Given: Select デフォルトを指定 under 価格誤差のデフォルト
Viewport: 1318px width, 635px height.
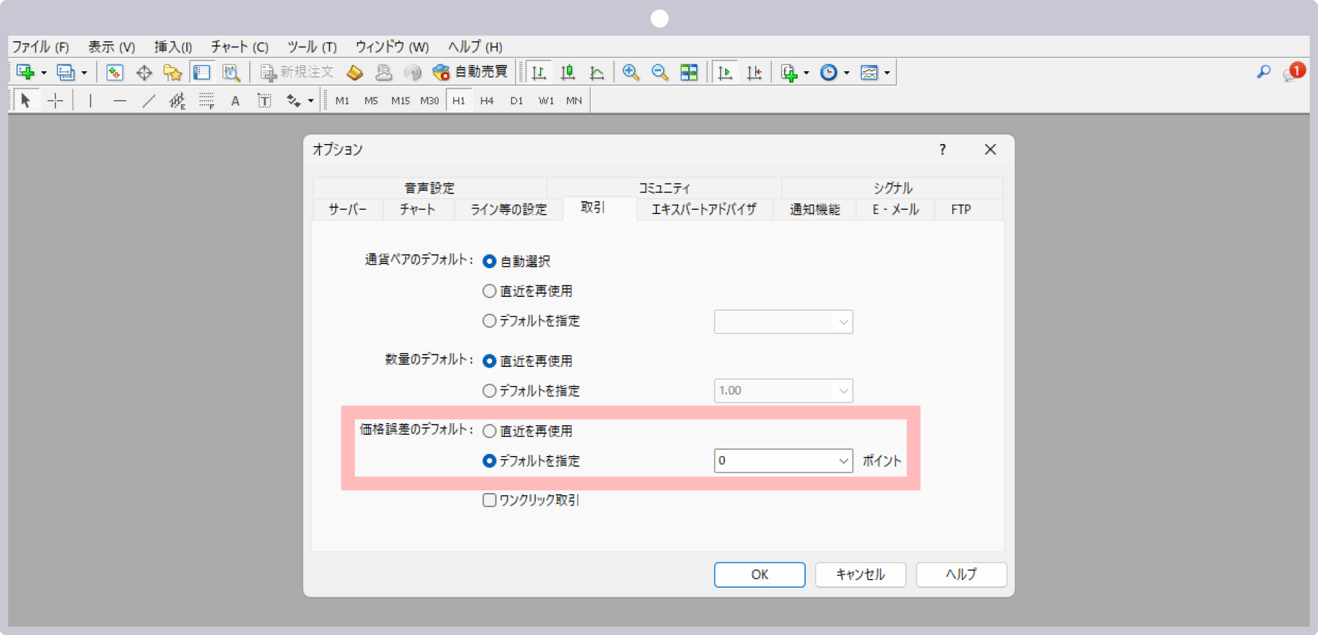Looking at the screenshot, I should point(531,461).
